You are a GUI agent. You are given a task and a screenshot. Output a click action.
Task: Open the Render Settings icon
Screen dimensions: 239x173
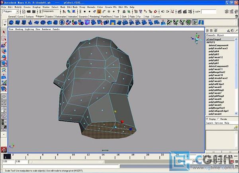pos(190,12)
